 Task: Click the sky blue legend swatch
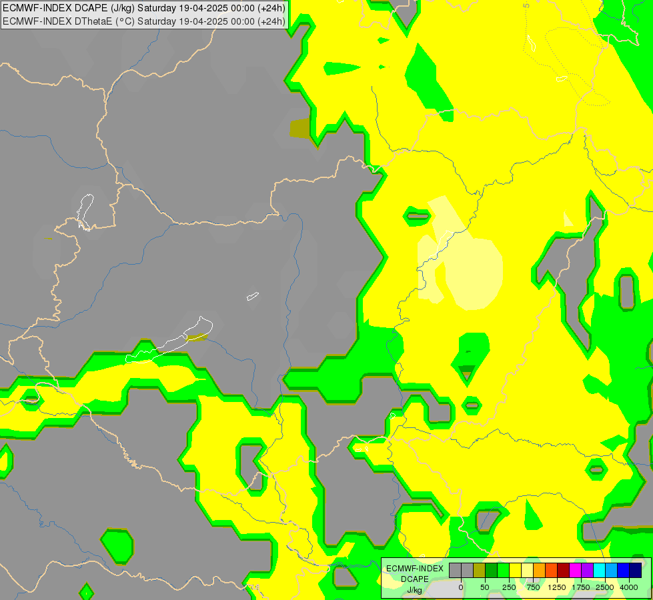pyautogui.click(x=612, y=570)
